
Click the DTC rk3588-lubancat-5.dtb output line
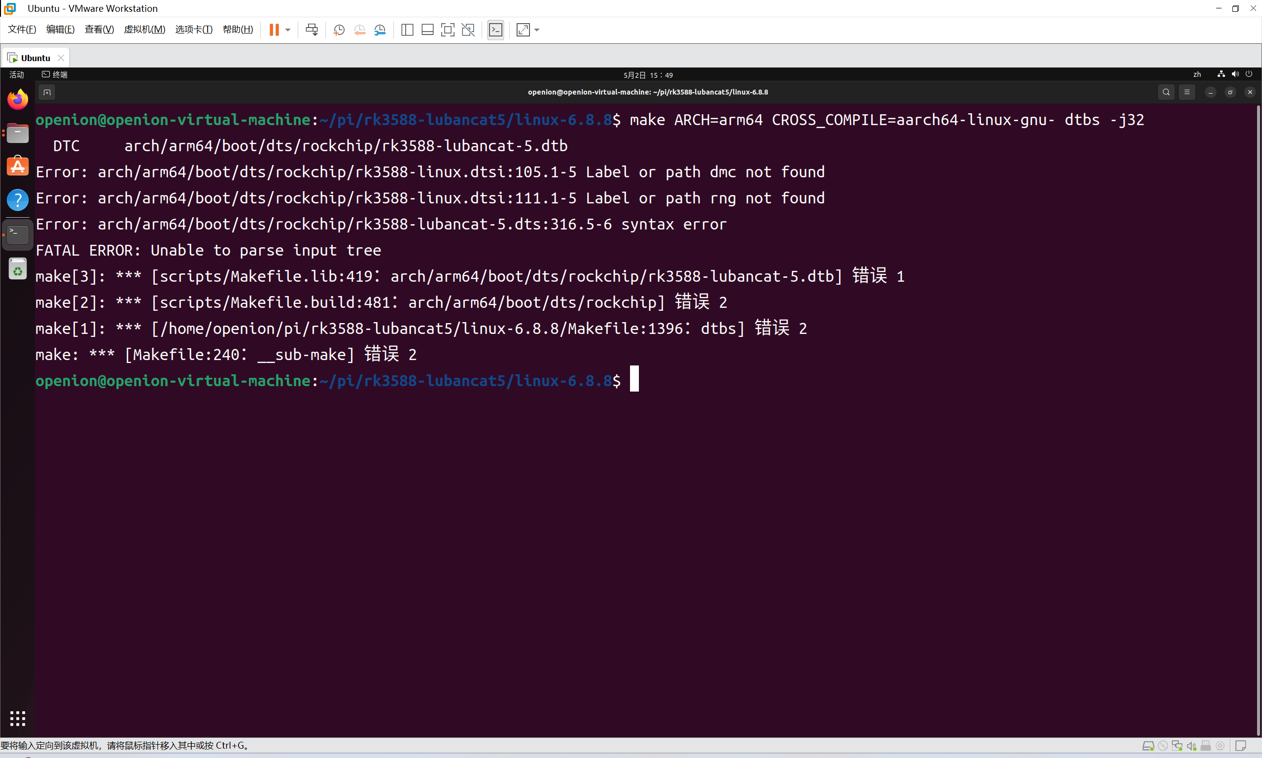tap(310, 146)
